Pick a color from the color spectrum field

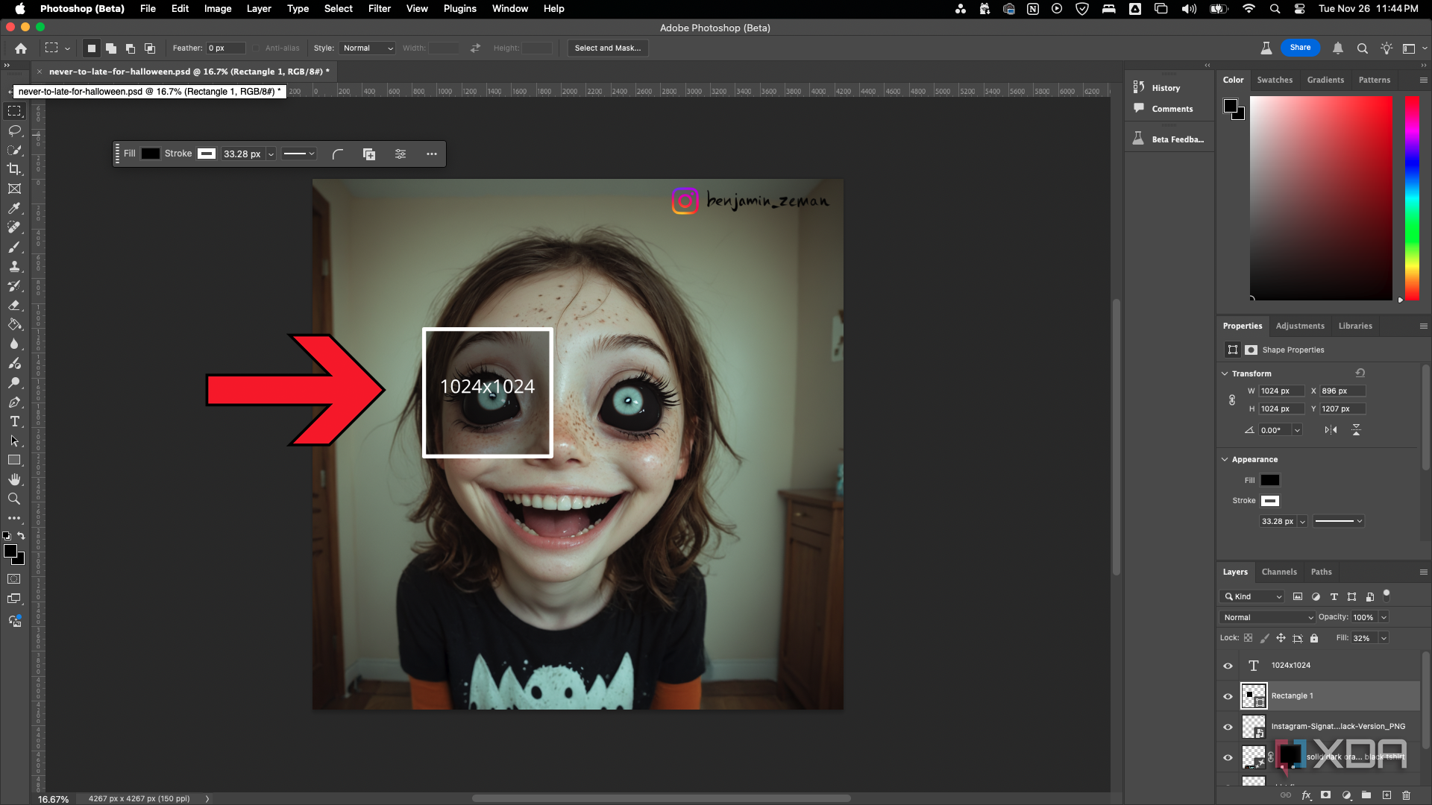tap(1320, 198)
